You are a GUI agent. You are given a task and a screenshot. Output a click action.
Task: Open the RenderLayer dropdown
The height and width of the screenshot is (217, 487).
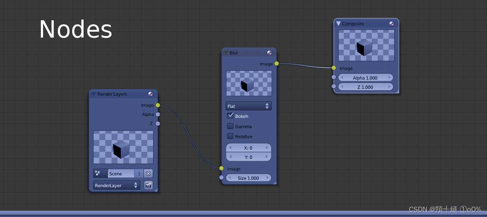pyautogui.click(x=117, y=185)
